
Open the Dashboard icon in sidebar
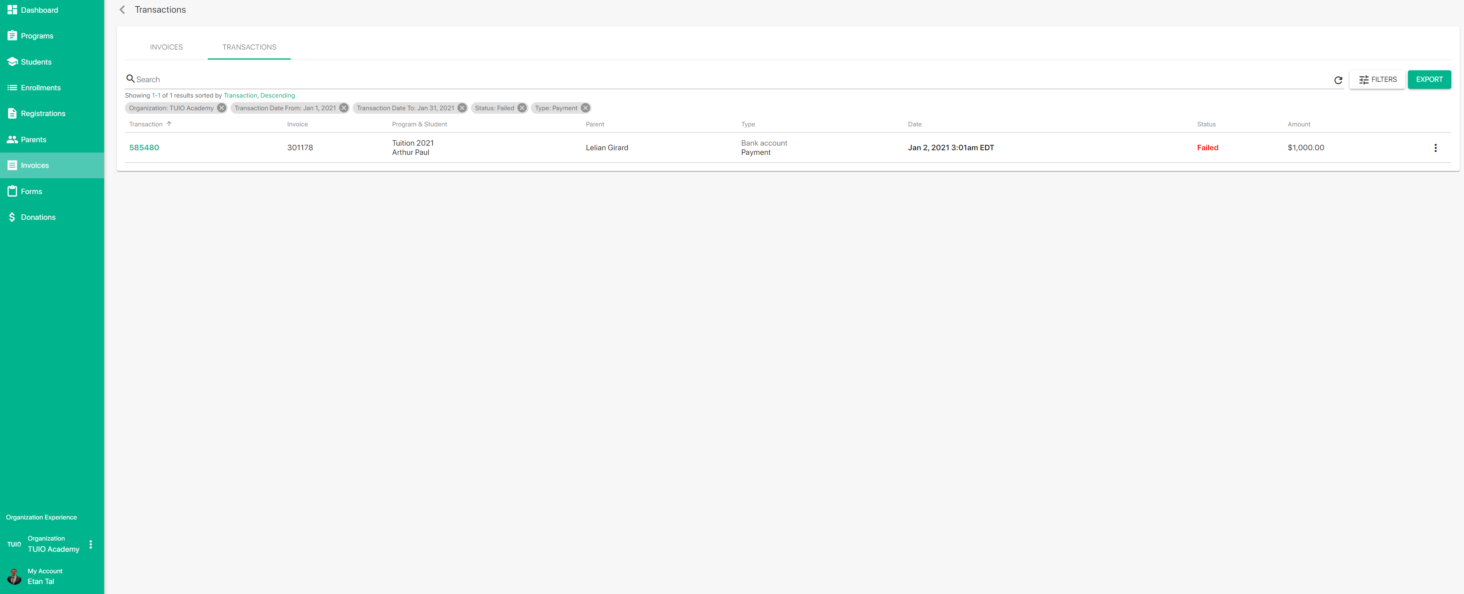tap(12, 10)
